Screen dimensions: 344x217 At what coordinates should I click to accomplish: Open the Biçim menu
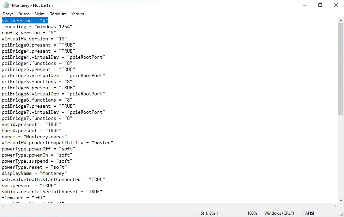pyautogui.click(x=39, y=14)
